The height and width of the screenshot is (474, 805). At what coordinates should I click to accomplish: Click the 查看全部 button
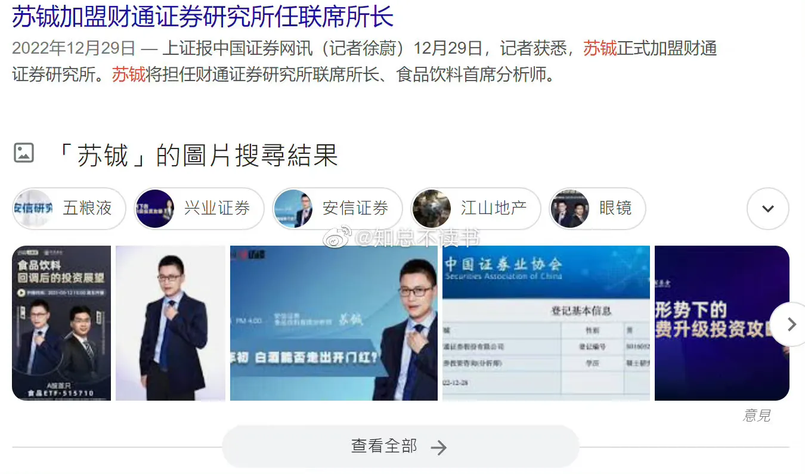[401, 447]
